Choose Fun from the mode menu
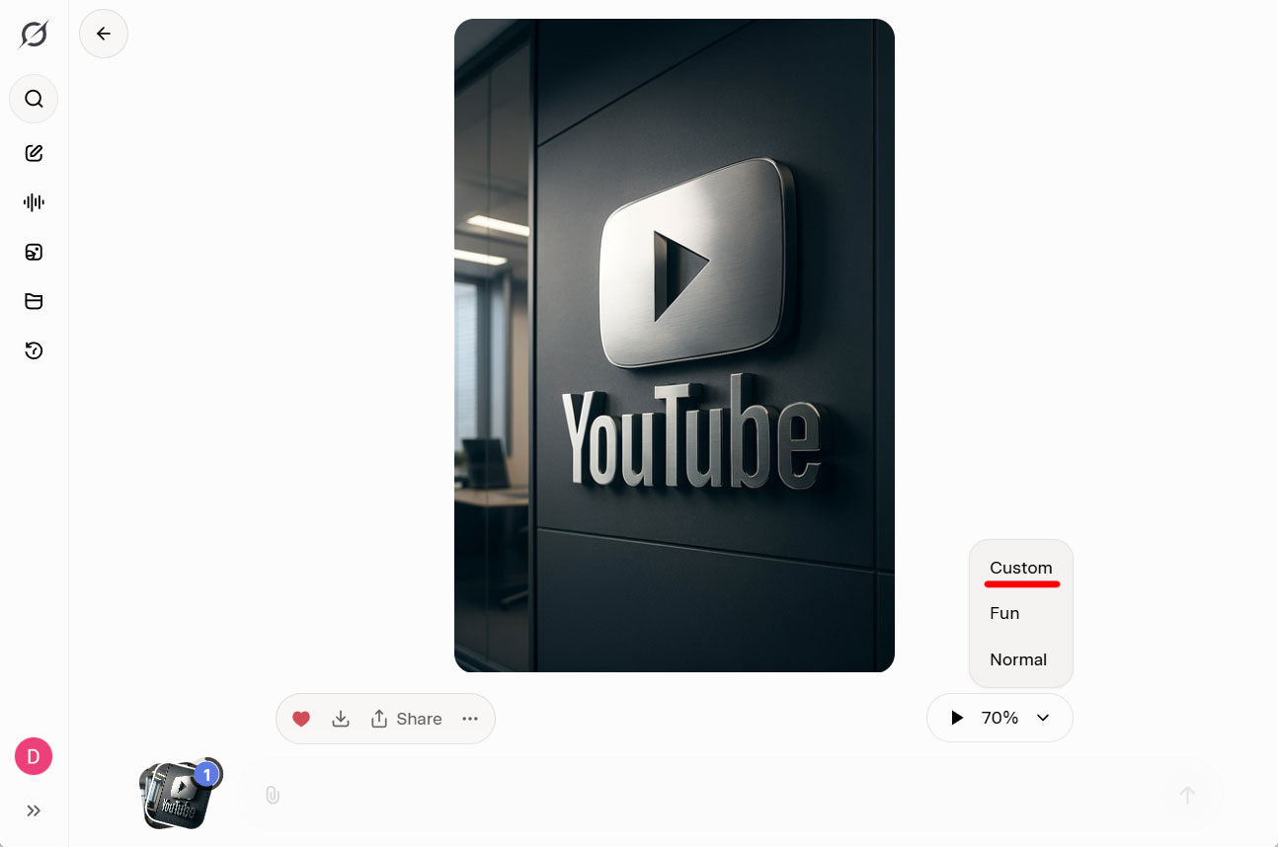 pyautogui.click(x=1004, y=613)
